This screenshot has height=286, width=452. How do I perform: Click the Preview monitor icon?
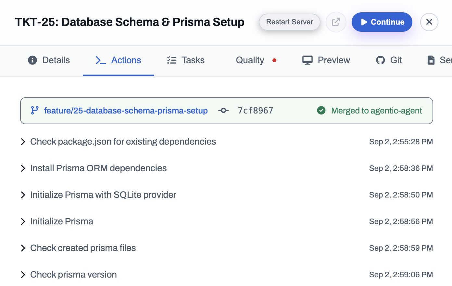coord(308,60)
